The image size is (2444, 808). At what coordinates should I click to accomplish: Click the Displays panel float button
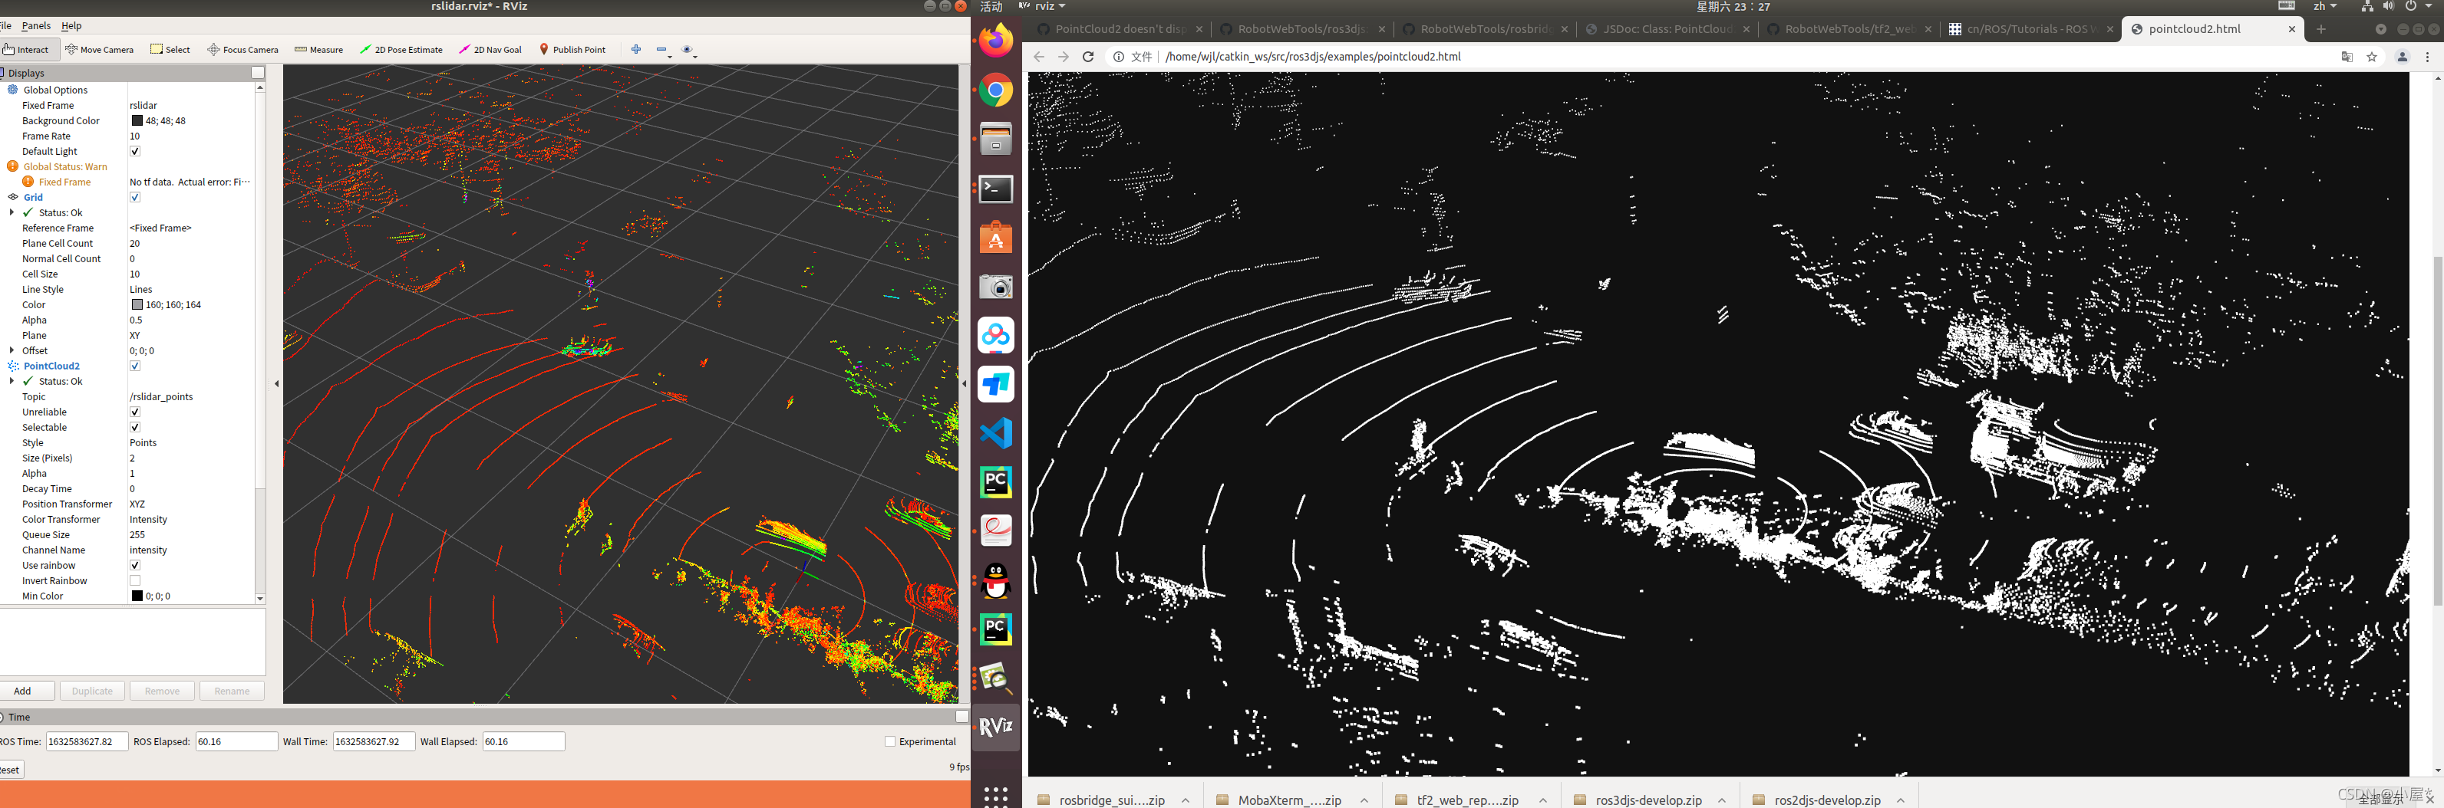pos(257,72)
